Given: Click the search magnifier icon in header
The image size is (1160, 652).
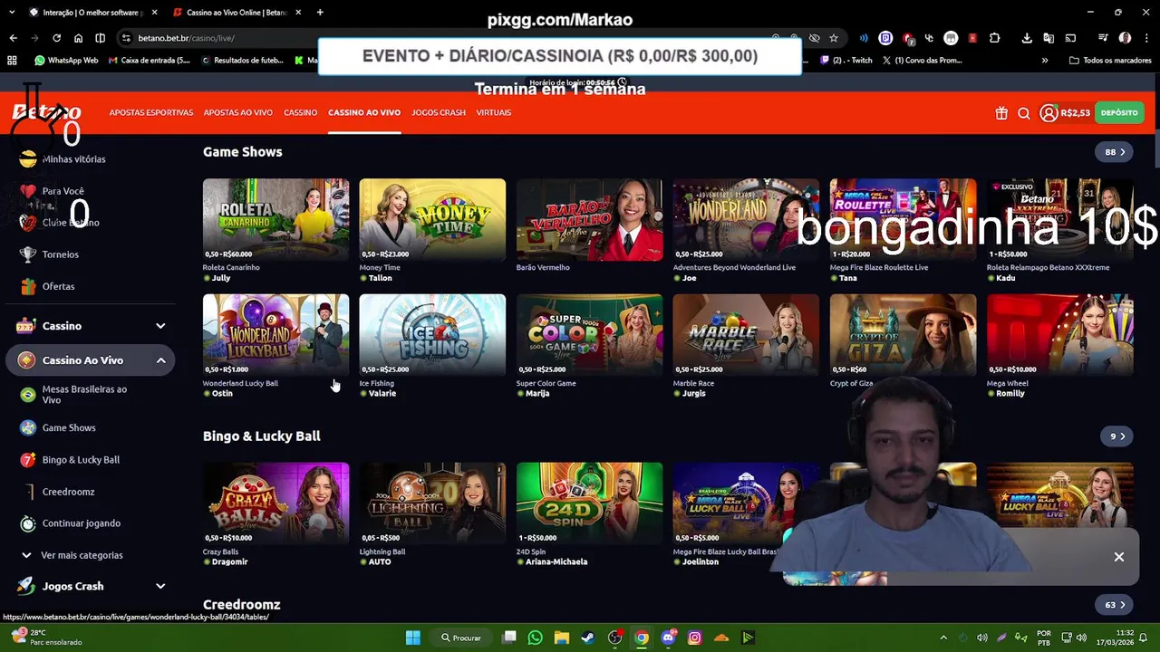Looking at the screenshot, I should (1024, 113).
